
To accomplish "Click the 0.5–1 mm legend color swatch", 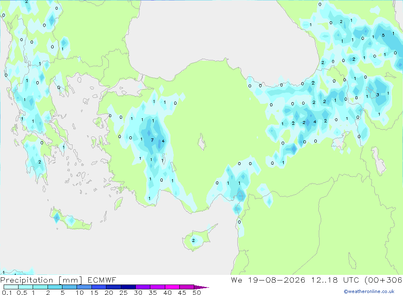I will (25, 287).
